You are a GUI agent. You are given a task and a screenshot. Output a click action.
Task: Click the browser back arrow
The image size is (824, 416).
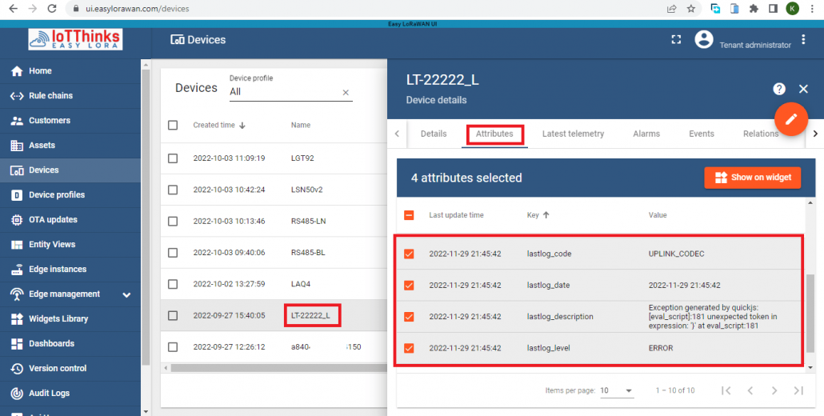[x=13, y=9]
